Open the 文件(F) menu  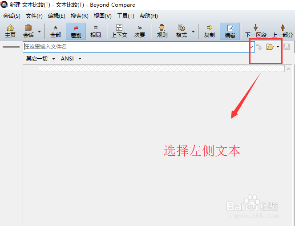coord(34,16)
